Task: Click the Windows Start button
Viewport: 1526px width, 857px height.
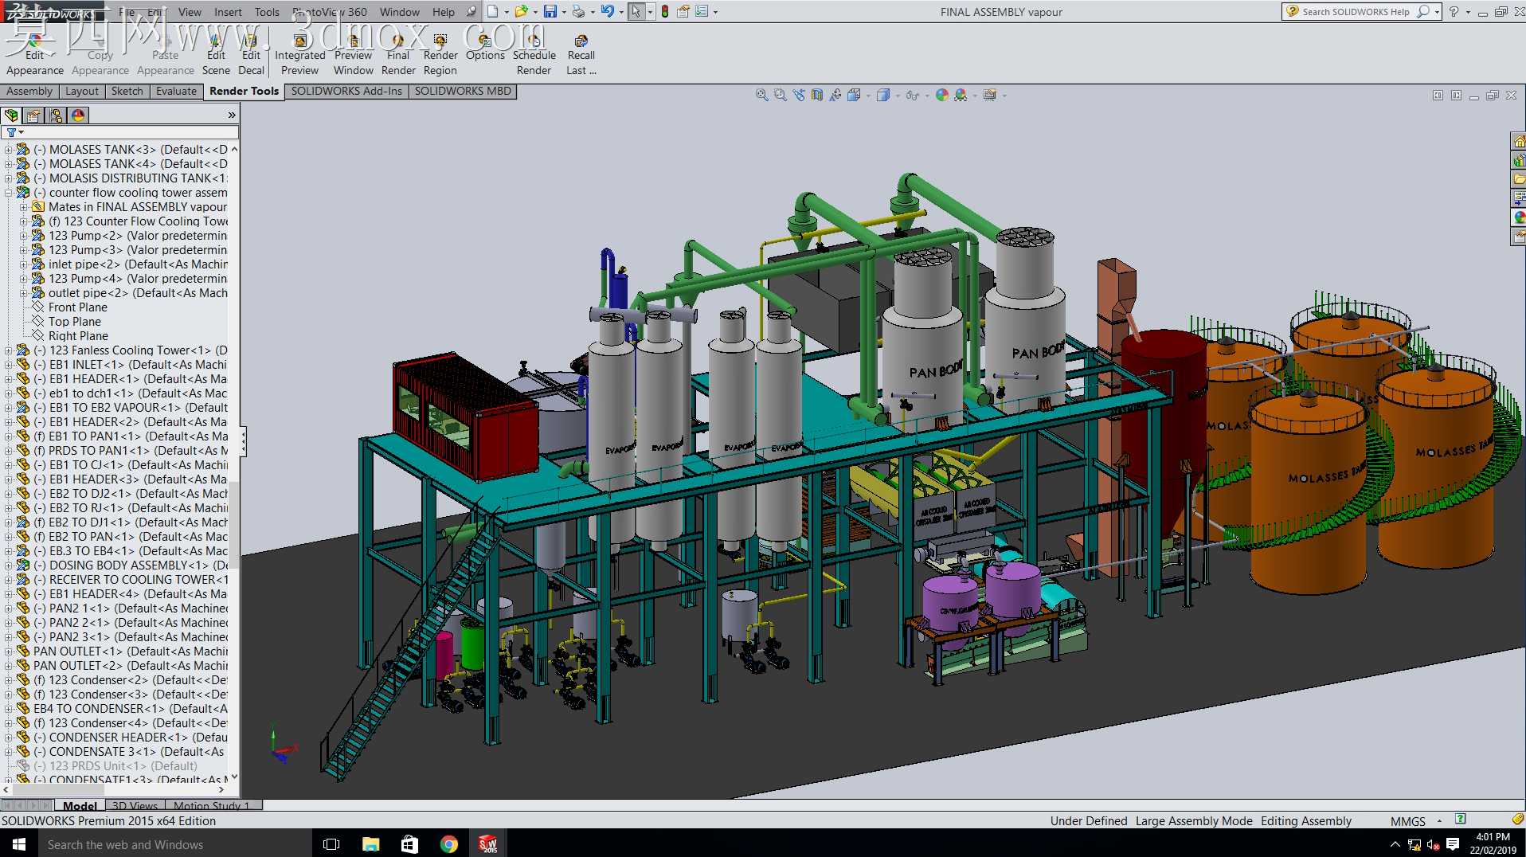Action: coord(19,844)
